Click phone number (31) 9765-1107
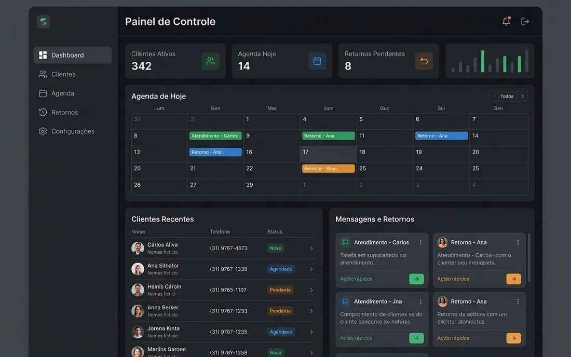The height and width of the screenshot is (357, 571). (228, 290)
